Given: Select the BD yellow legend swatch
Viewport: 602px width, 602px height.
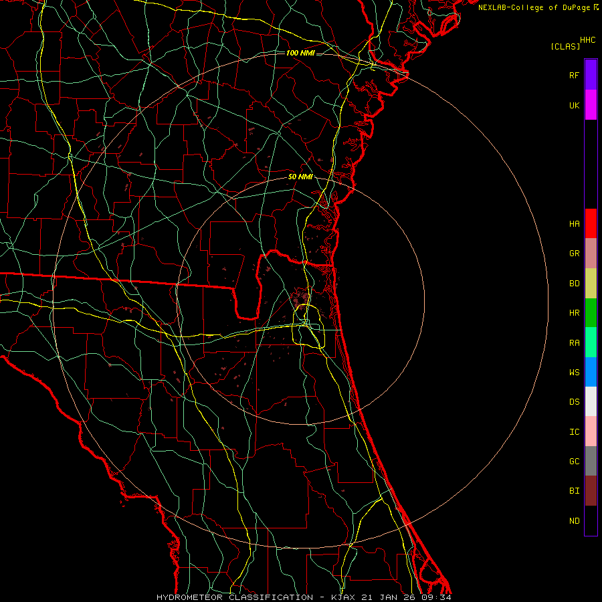Looking at the screenshot, I should (x=591, y=284).
